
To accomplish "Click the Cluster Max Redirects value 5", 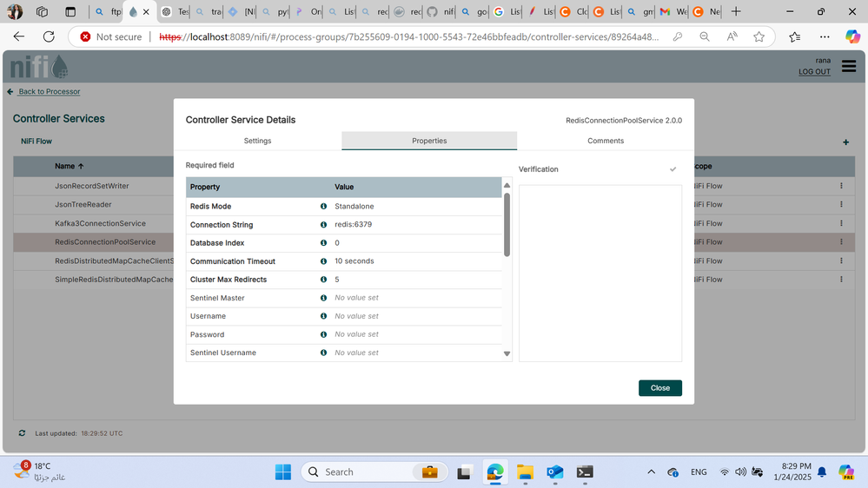I will [x=336, y=280].
